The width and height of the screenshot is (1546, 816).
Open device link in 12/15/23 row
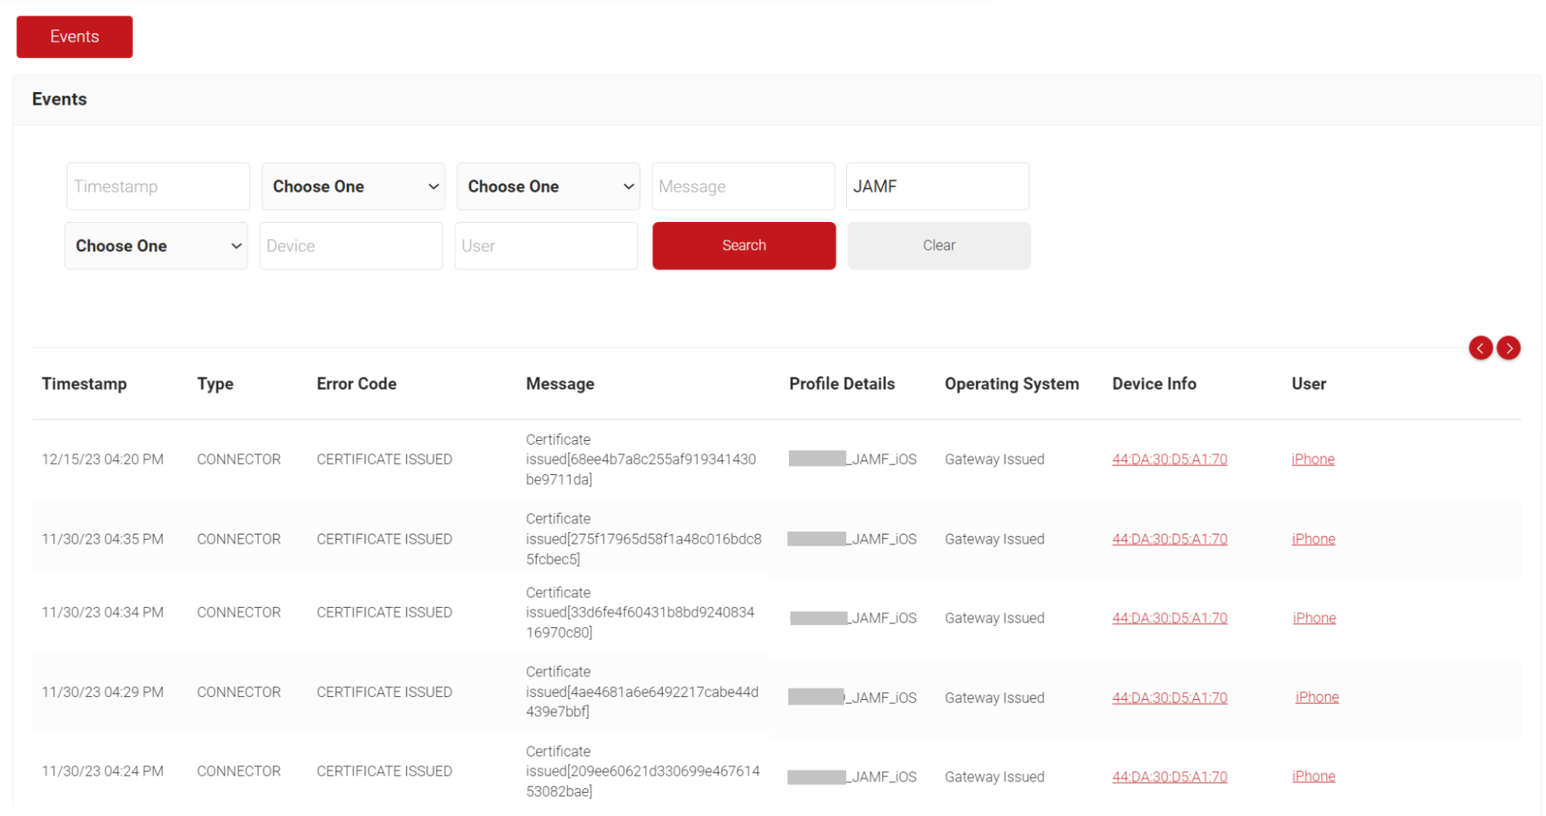pos(1169,459)
